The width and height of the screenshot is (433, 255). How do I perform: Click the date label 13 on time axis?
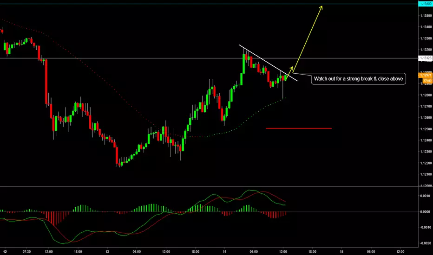click(107, 252)
